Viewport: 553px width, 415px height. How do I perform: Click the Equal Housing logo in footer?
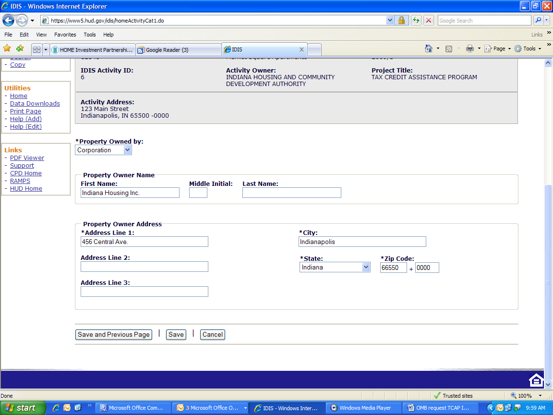pos(536,380)
